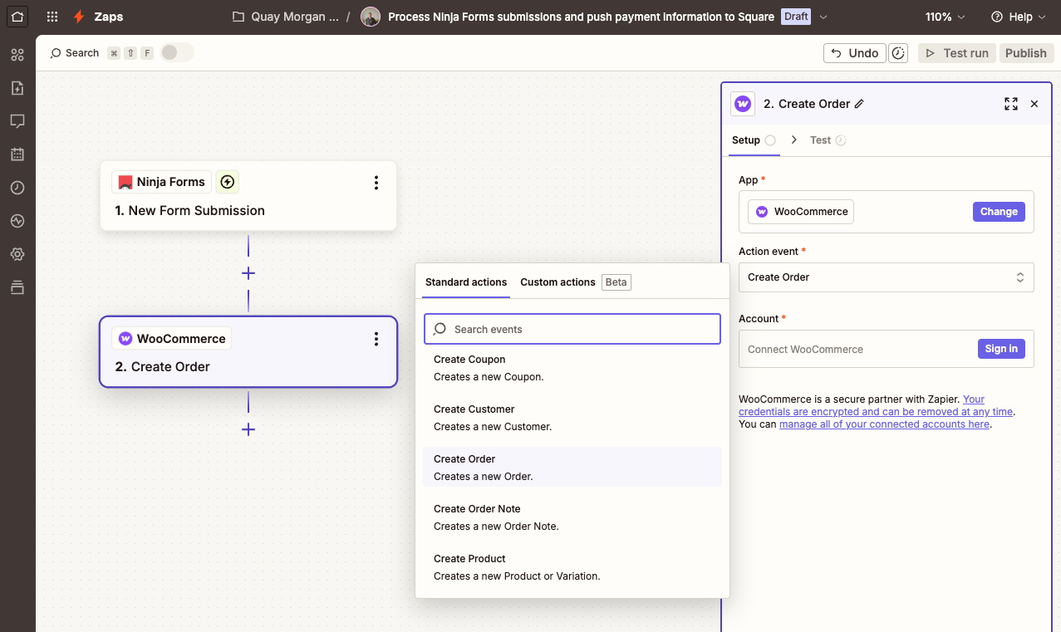This screenshot has height=632, width=1061.
Task: Click into the Search events field
Action: (x=572, y=329)
